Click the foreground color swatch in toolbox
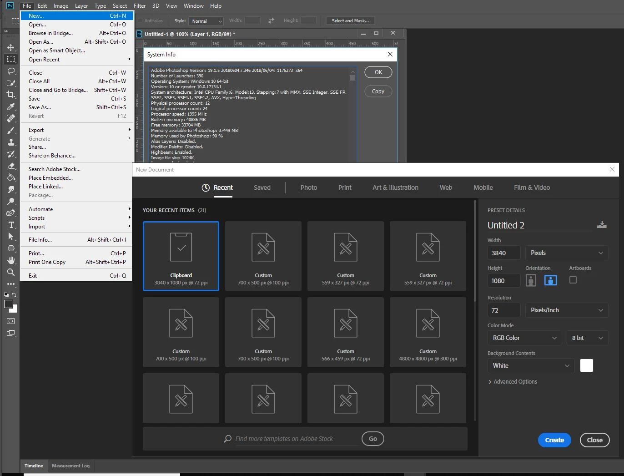This screenshot has height=476, width=624. tap(8, 304)
